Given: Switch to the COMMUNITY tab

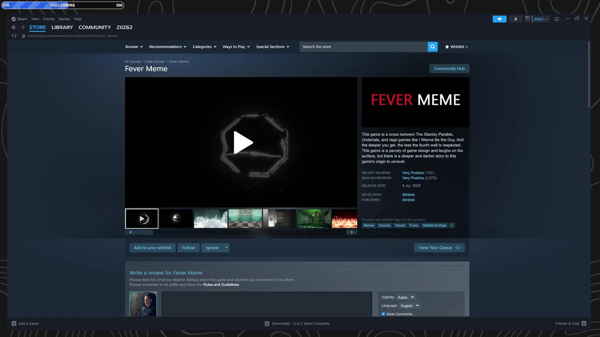Looking at the screenshot, I should click(x=95, y=27).
